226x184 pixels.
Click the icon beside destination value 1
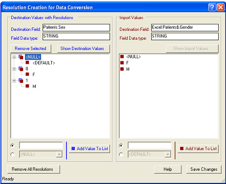coord(21,80)
